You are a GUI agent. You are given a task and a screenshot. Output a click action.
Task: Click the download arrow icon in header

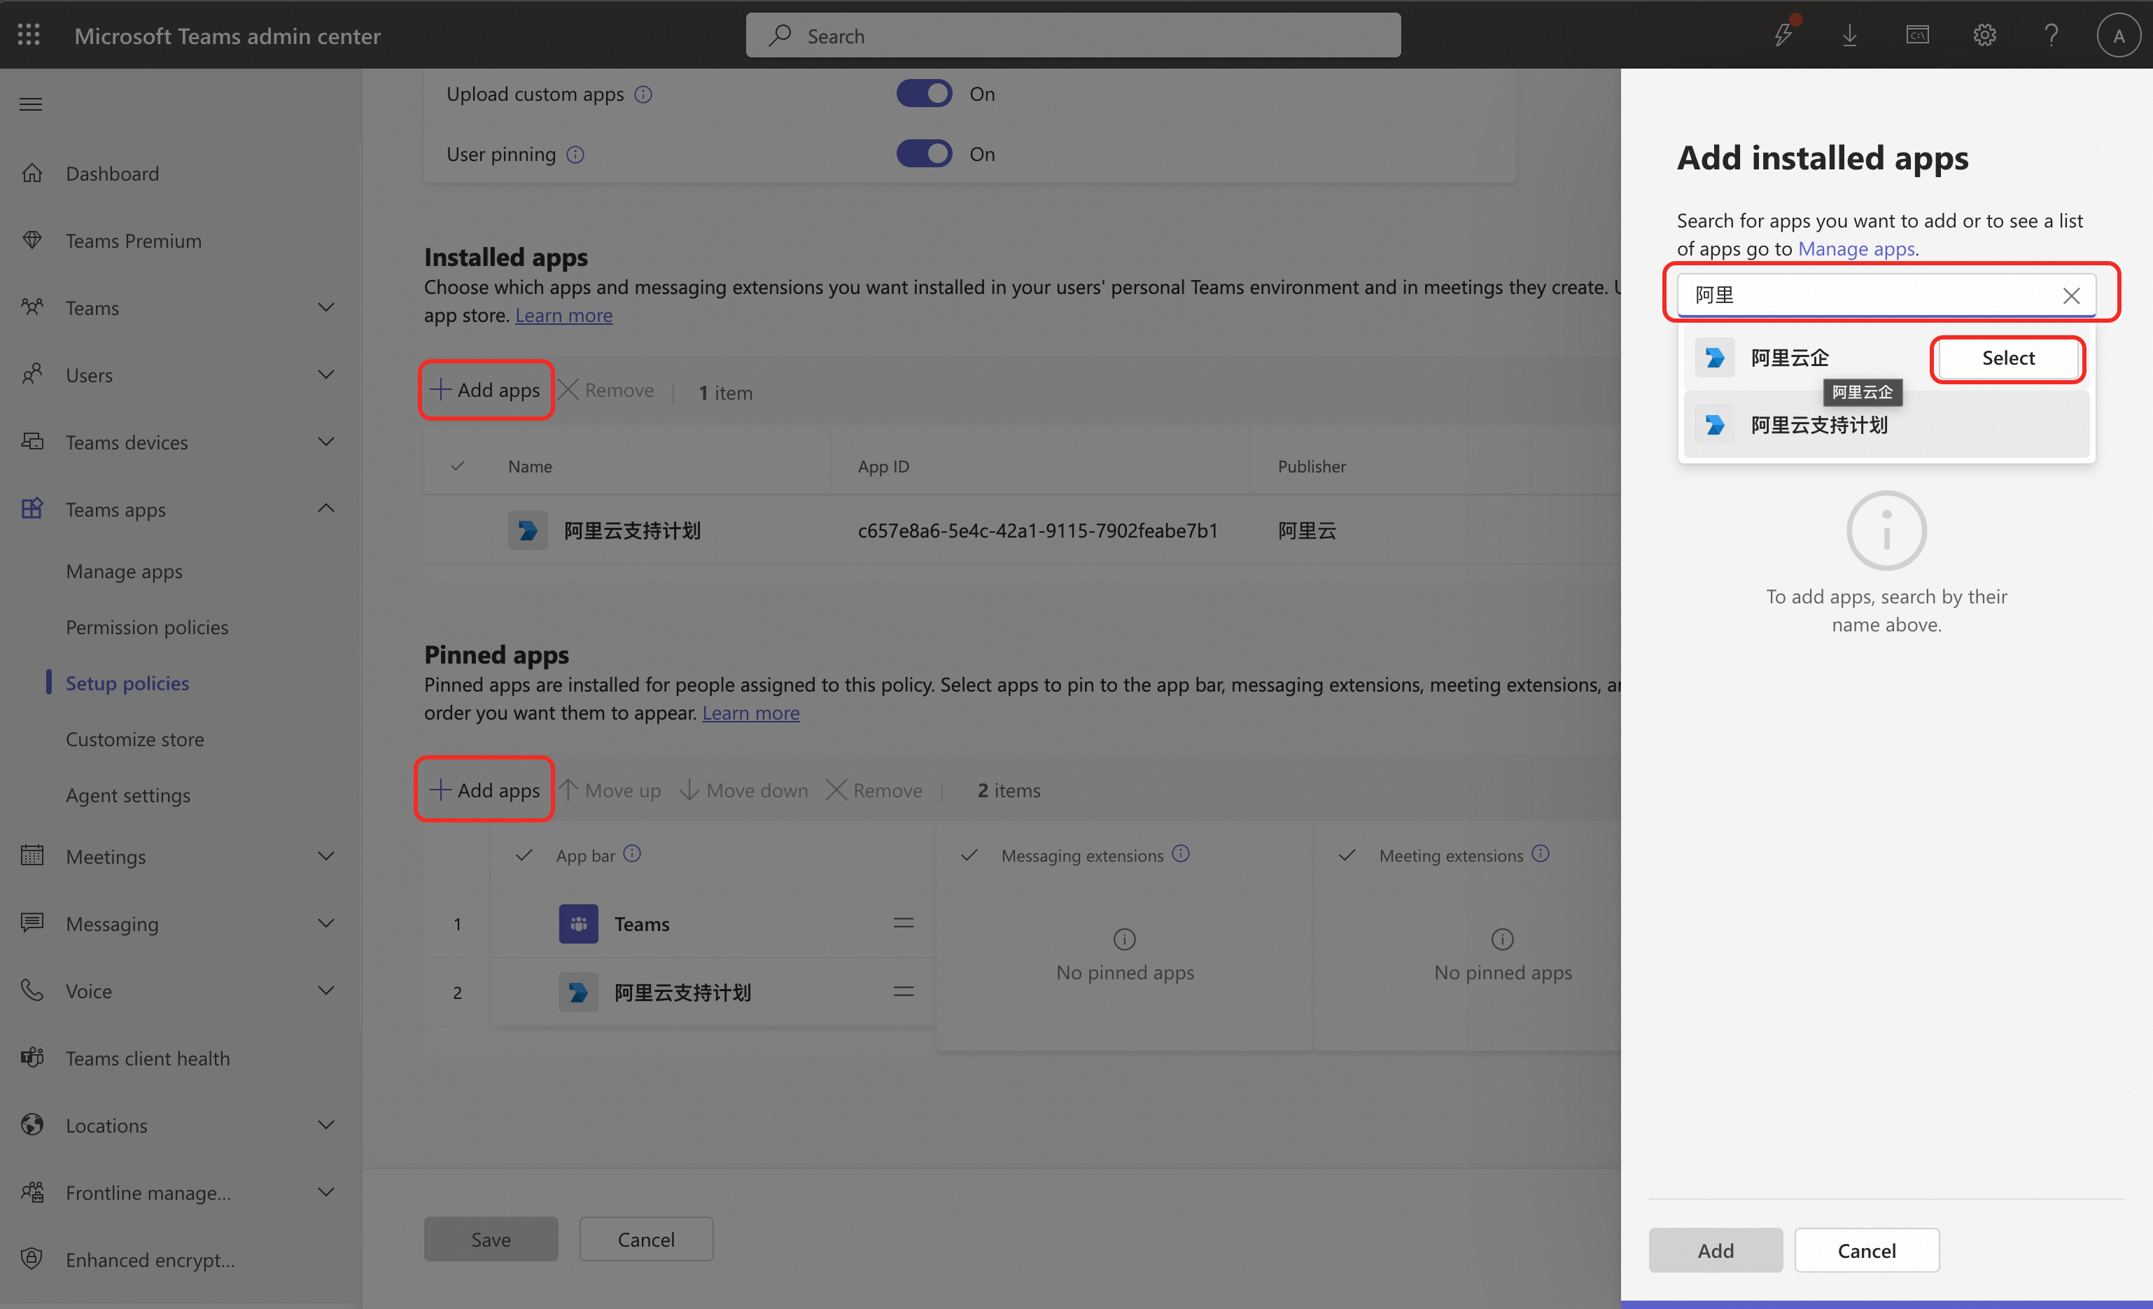(x=1849, y=35)
